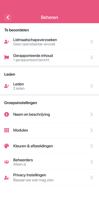99x214 pixels.
Task: Open the Leden chevron arrow
Action: [x=92, y=86]
